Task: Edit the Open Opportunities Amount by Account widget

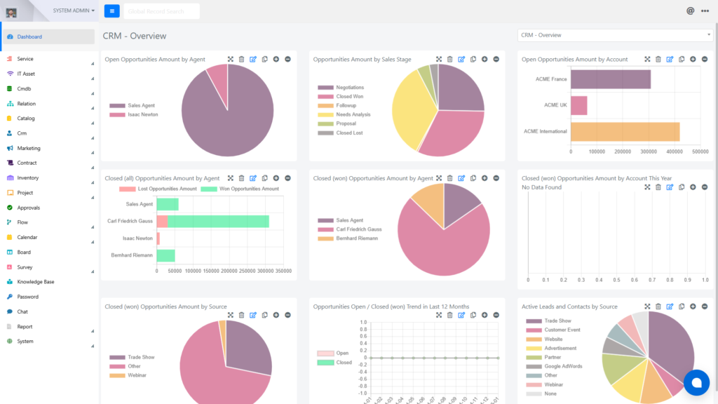Action: 670,59
